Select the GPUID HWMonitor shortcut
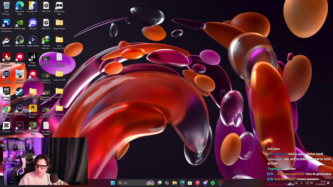The width and height of the screenshot is (333, 187). tap(7, 60)
